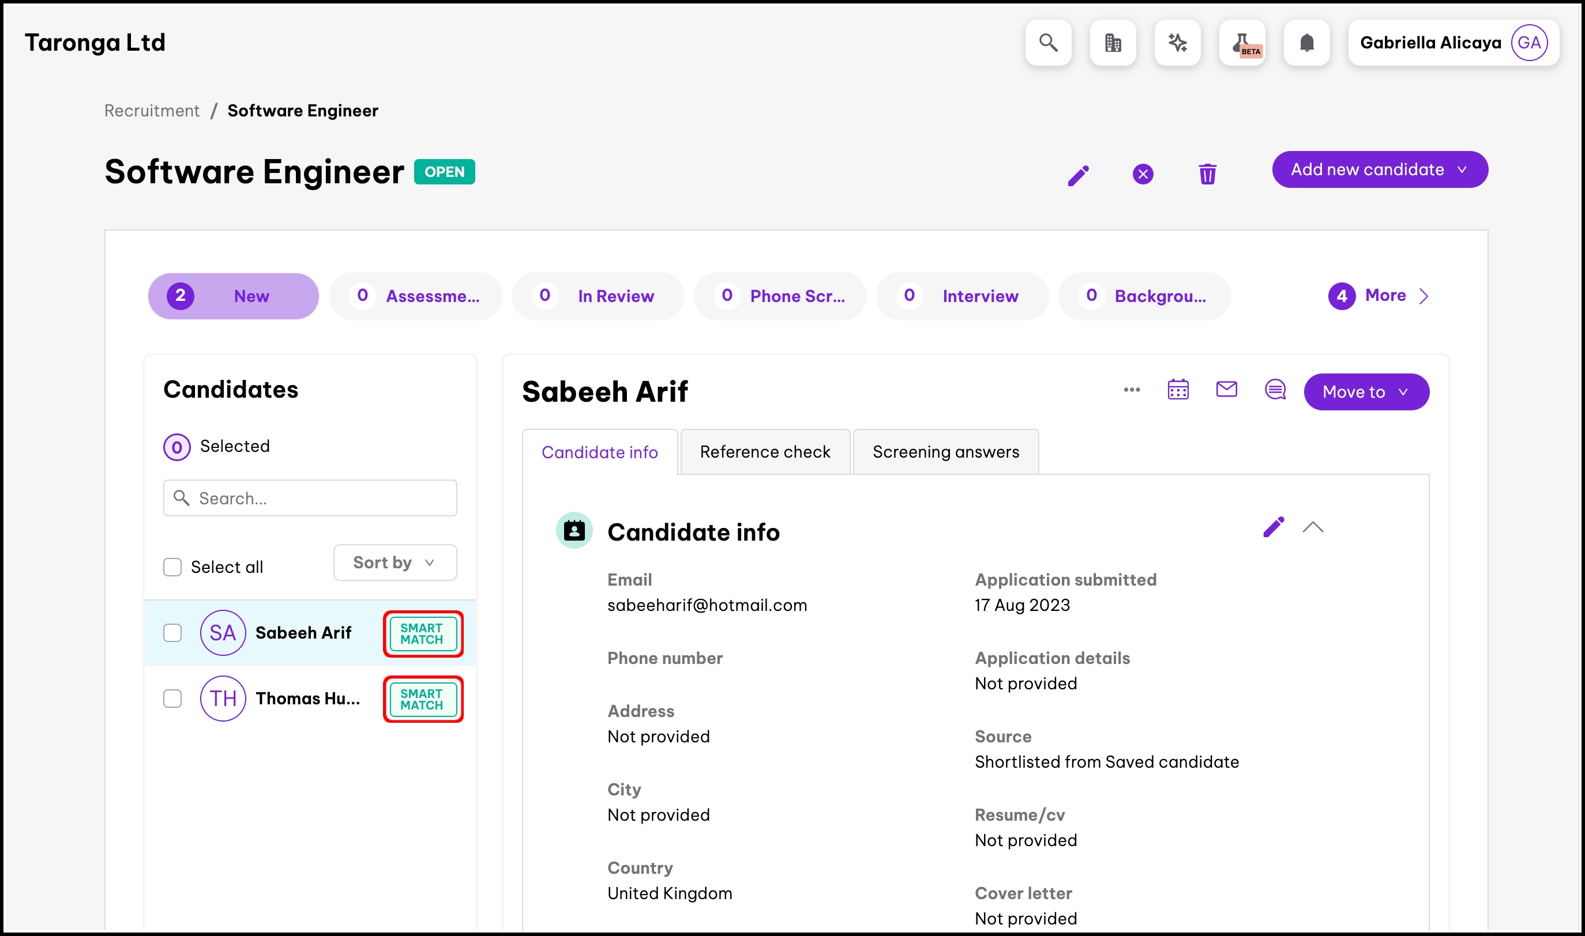1585x936 pixels.
Task: Click the Candidate info badge icon
Action: tap(574, 530)
